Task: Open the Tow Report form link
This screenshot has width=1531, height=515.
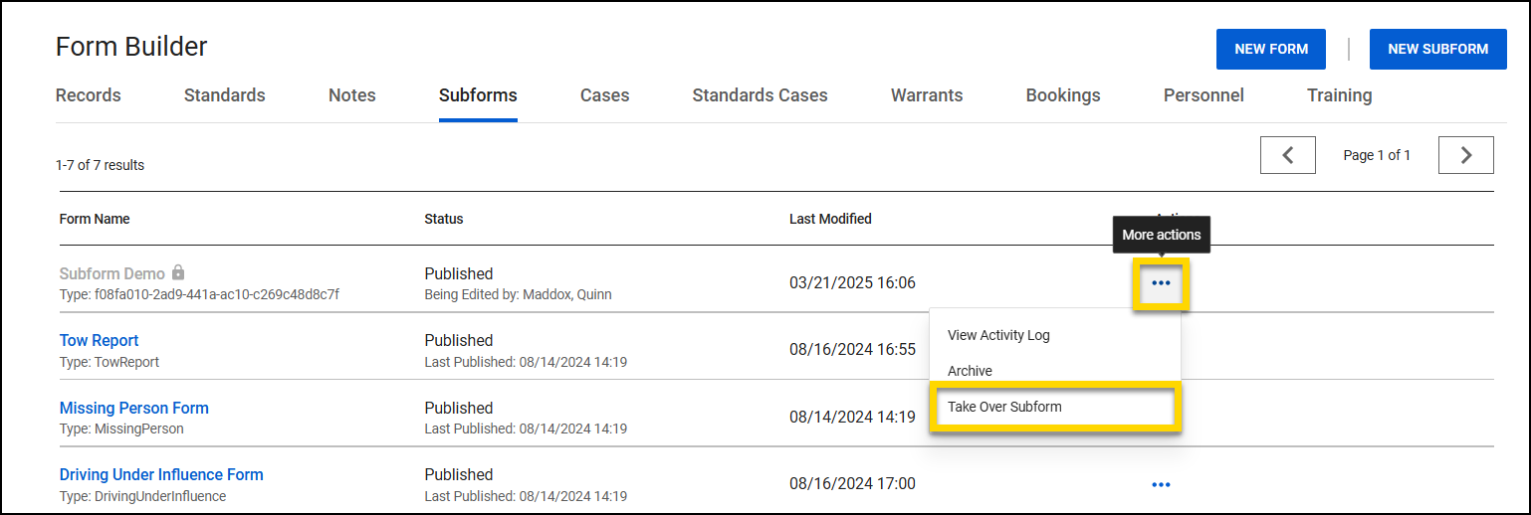Action: [x=100, y=341]
